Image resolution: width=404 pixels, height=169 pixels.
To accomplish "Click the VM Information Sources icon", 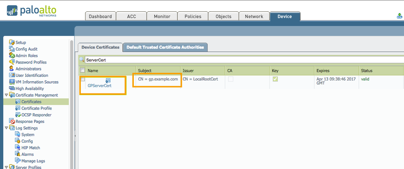I will pos(12,82).
